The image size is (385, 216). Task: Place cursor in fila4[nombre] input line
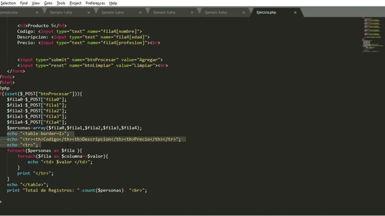click(79, 31)
